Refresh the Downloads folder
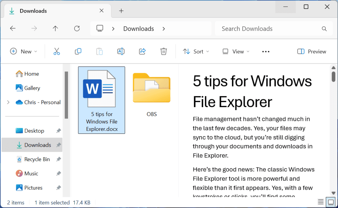 (x=77, y=28)
